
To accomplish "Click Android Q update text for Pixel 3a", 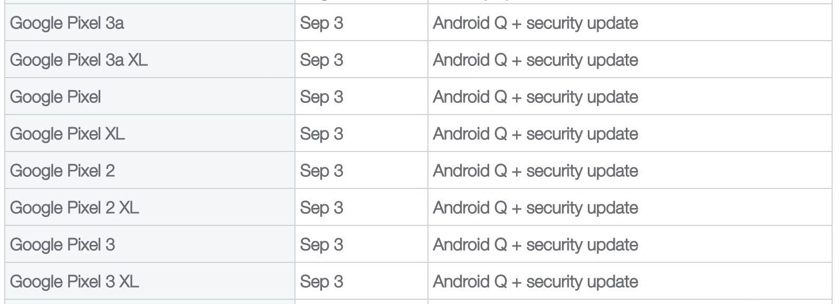I will pyautogui.click(x=536, y=23).
